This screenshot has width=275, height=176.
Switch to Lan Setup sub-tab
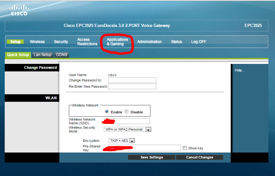[42, 55]
